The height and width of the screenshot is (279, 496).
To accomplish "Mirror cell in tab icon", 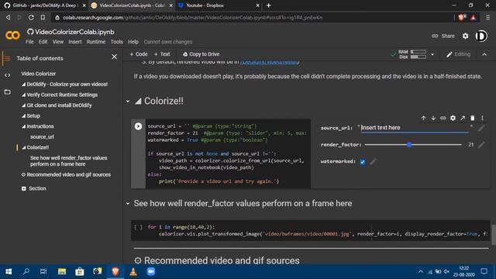I will tap(463, 118).
